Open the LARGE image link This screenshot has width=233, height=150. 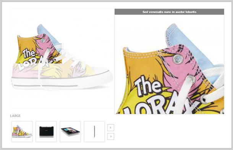15,116
